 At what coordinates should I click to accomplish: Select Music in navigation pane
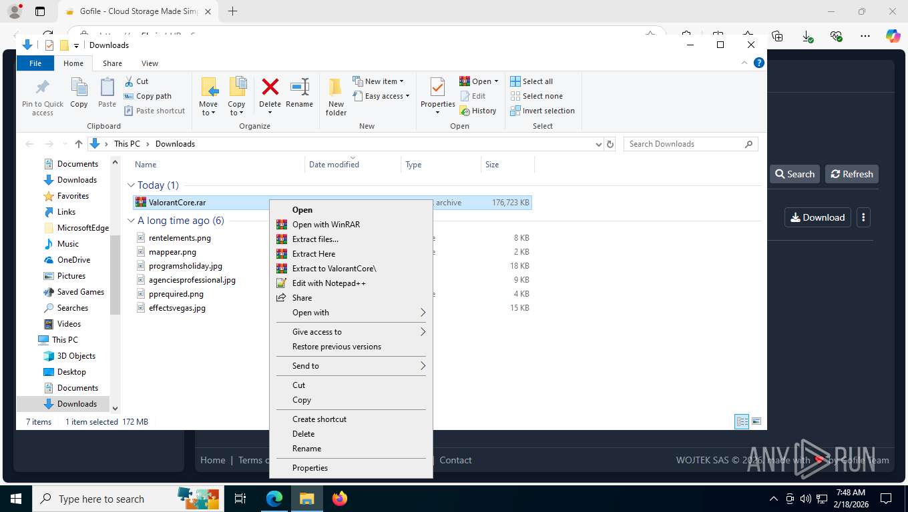coord(67,244)
